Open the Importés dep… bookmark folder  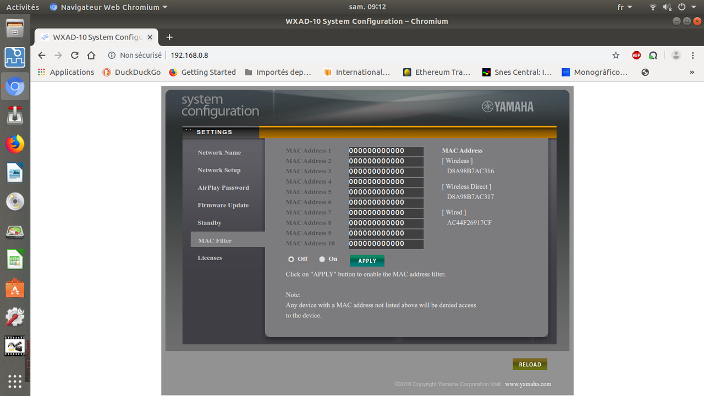pos(278,72)
